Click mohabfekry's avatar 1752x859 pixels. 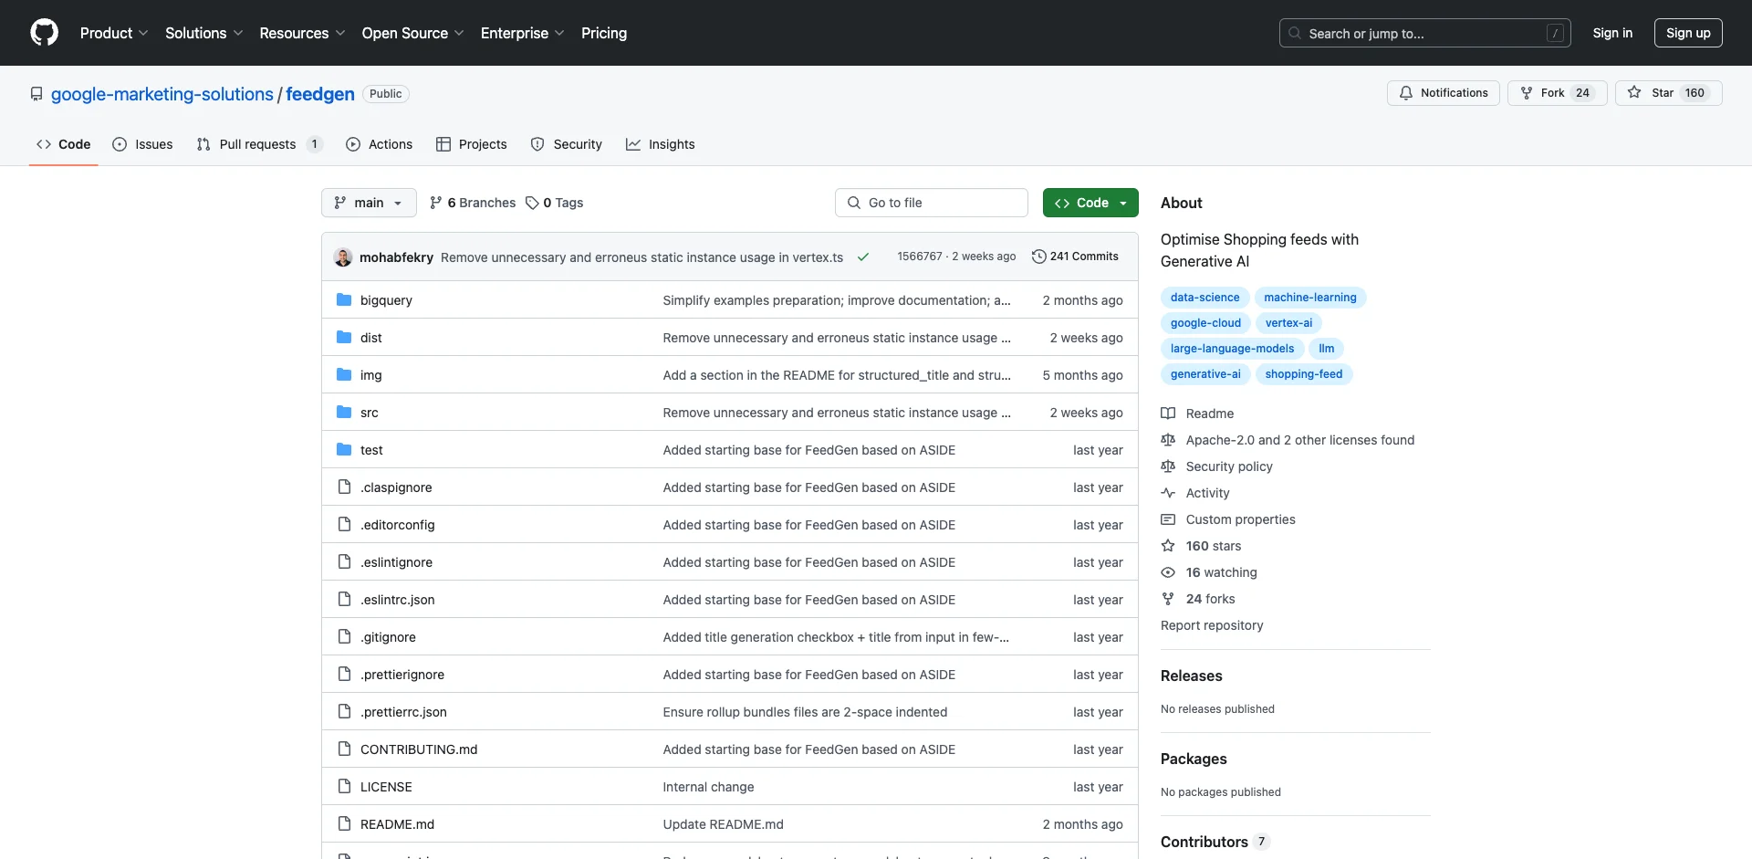343,257
